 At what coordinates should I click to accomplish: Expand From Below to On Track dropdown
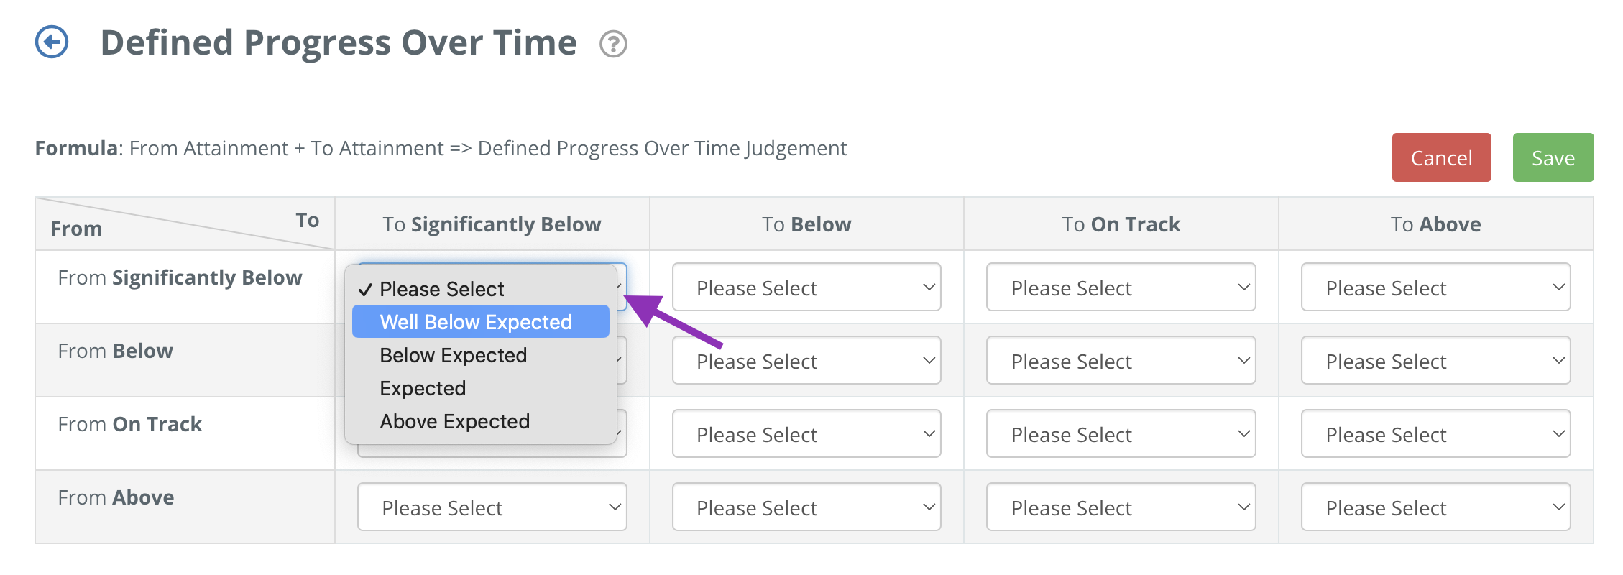(x=1121, y=360)
